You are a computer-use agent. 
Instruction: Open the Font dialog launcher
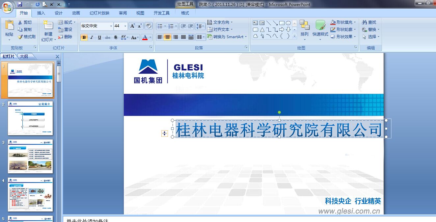(151, 47)
